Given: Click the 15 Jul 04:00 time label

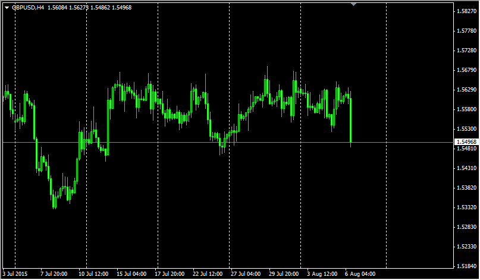Looking at the screenshot, I should [131, 274].
